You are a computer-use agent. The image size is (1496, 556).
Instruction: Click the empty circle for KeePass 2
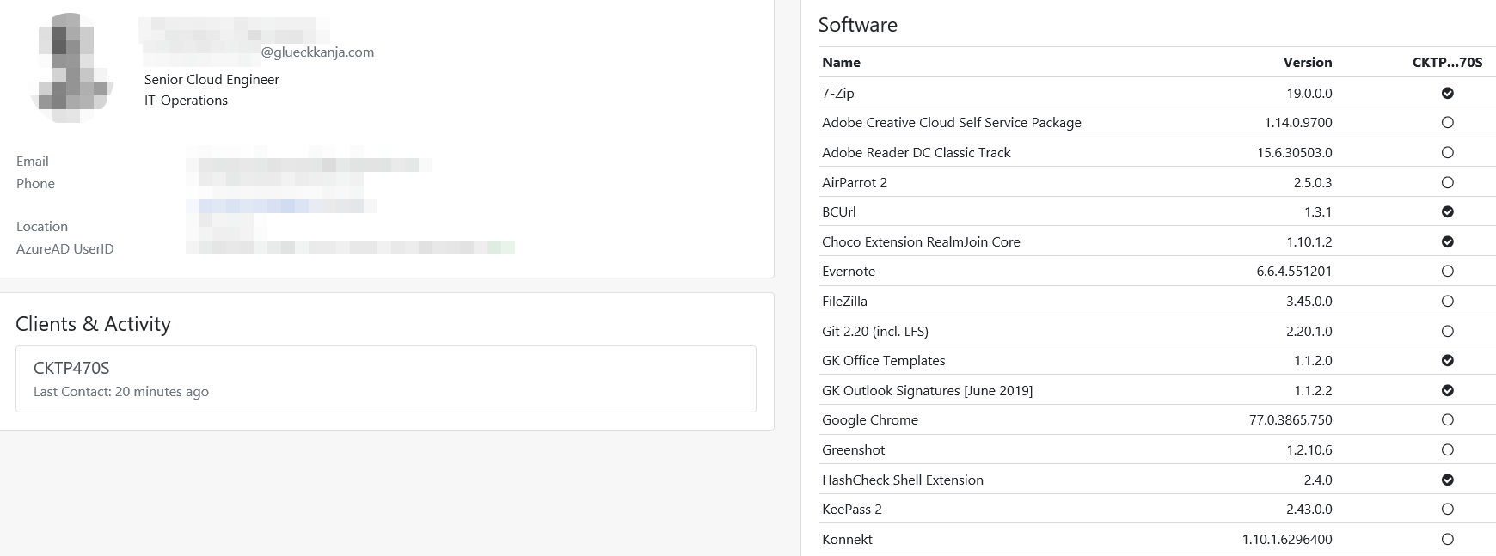(x=1448, y=509)
